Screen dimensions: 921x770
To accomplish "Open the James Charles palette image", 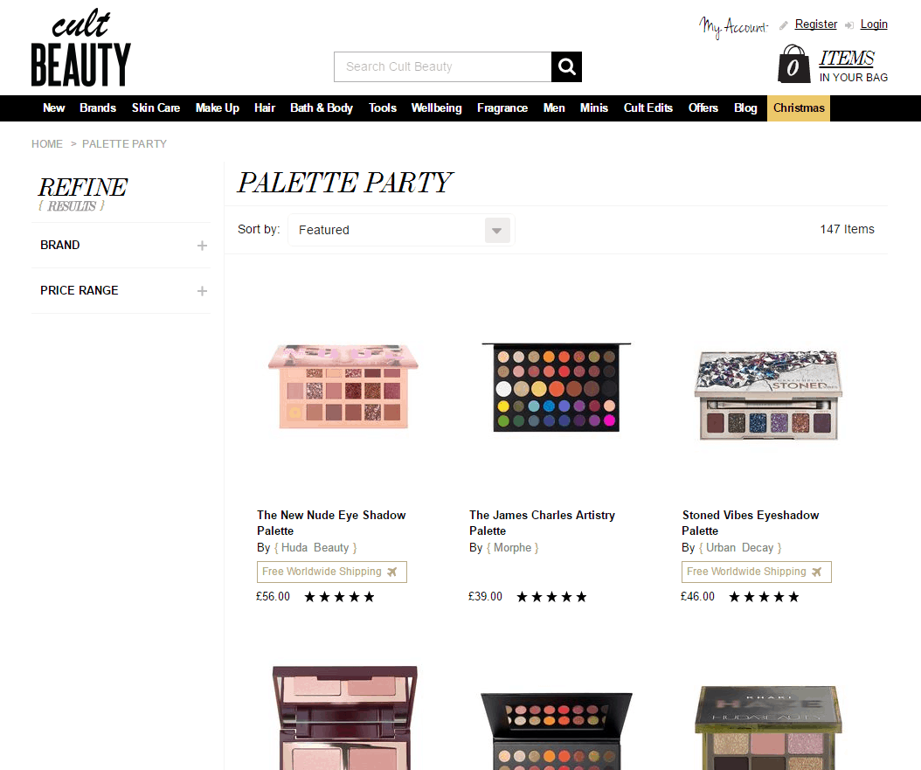I will (557, 387).
